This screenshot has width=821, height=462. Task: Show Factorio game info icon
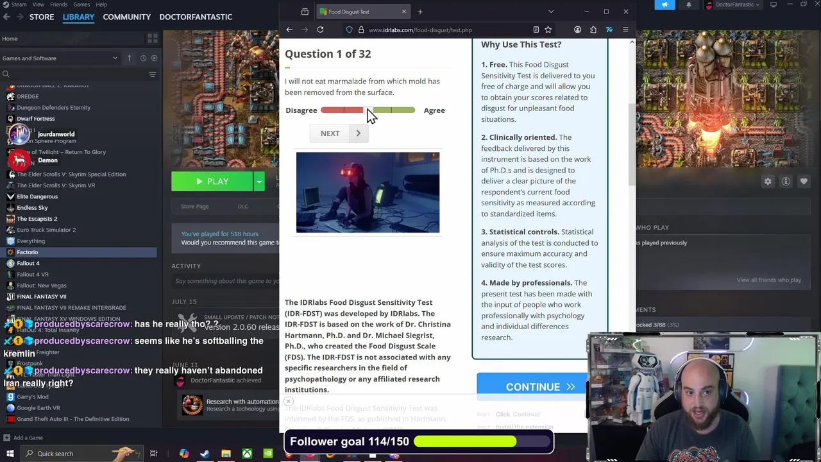pos(786,182)
